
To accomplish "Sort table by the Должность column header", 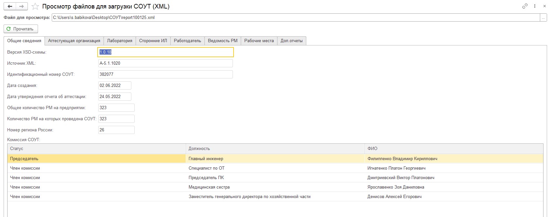I will pos(275,149).
